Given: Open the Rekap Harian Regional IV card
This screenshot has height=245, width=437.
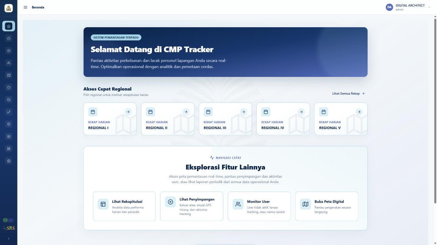Looking at the screenshot, I should point(283,119).
